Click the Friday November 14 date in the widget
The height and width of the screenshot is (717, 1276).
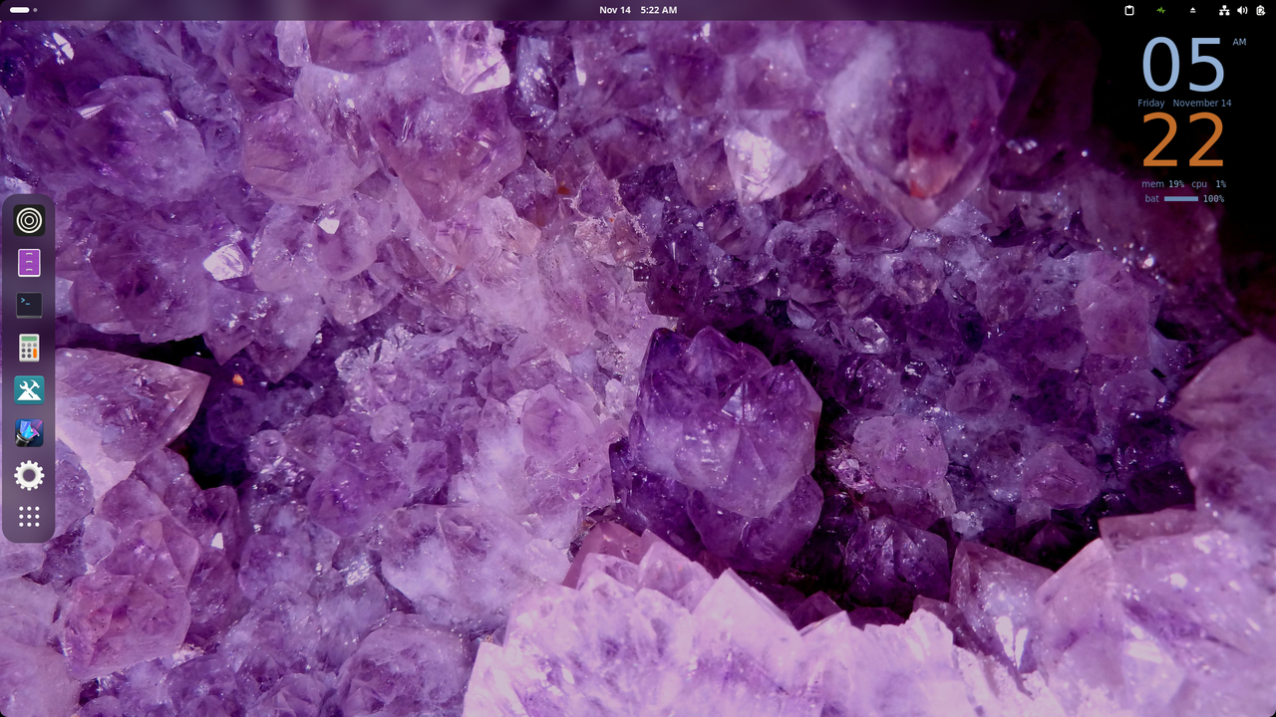(x=1185, y=103)
